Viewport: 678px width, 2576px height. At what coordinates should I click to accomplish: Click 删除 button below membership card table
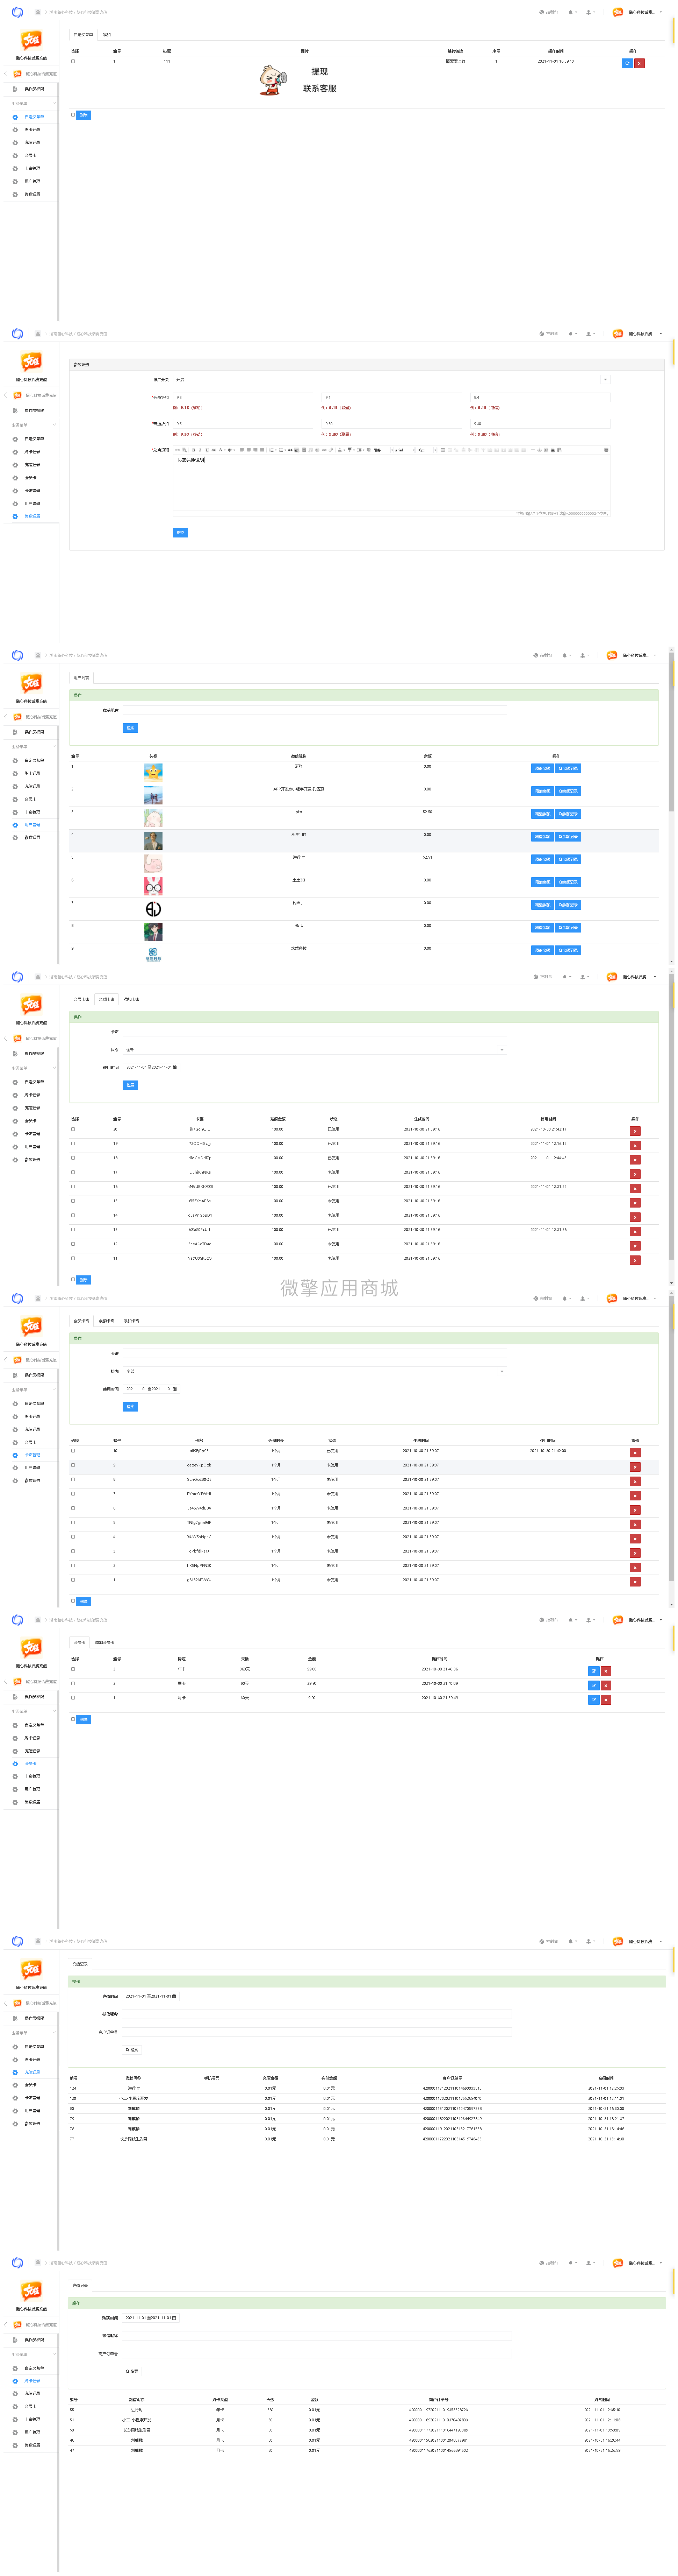pos(84,1719)
